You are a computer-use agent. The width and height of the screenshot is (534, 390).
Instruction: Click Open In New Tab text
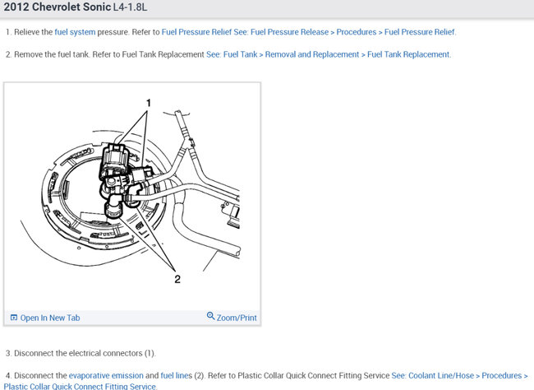(x=50, y=318)
